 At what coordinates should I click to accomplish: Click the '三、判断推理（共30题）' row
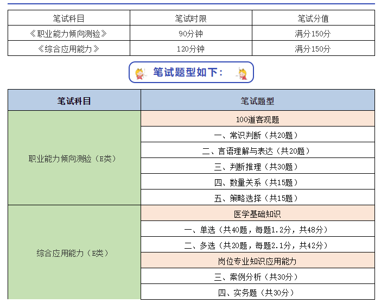click(x=258, y=166)
